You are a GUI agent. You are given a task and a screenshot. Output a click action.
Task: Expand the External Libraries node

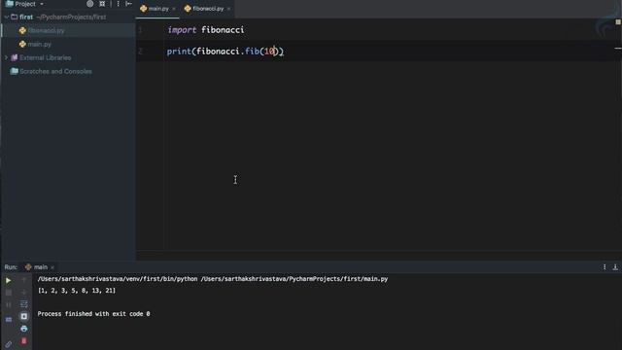[6, 58]
